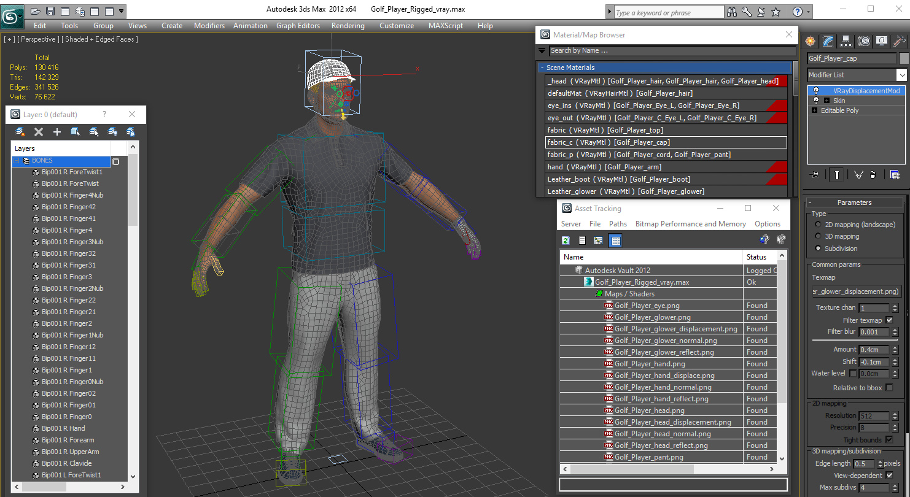
Task: Open the 3ds Max application menu logo
Action: click(x=12, y=17)
